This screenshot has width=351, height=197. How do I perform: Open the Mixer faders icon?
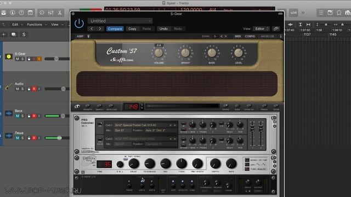(x=51, y=13)
